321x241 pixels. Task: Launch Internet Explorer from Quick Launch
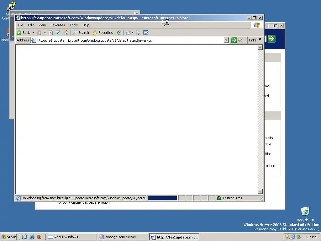pyautogui.click(x=32, y=237)
